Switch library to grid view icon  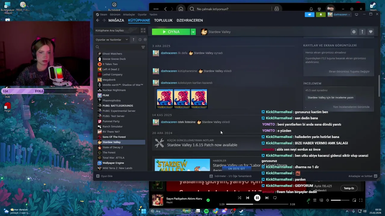point(143,31)
